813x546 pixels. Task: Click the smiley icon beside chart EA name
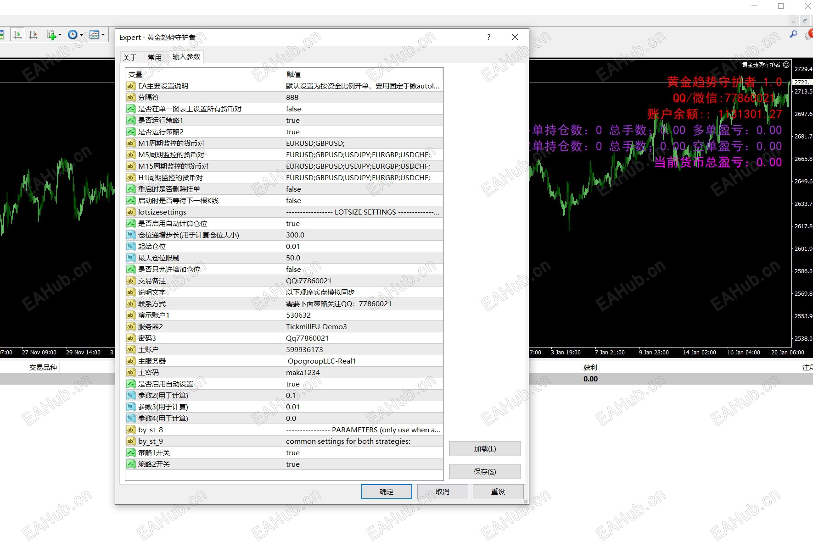click(x=786, y=65)
